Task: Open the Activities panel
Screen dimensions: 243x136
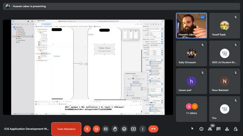Action: tap(227, 129)
